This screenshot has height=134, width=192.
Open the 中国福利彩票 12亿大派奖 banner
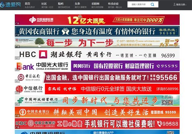tap(97, 20)
